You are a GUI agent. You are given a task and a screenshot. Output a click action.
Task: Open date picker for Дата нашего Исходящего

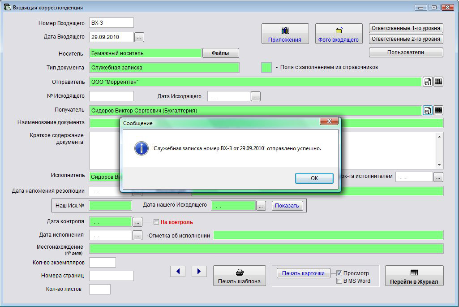(261, 206)
